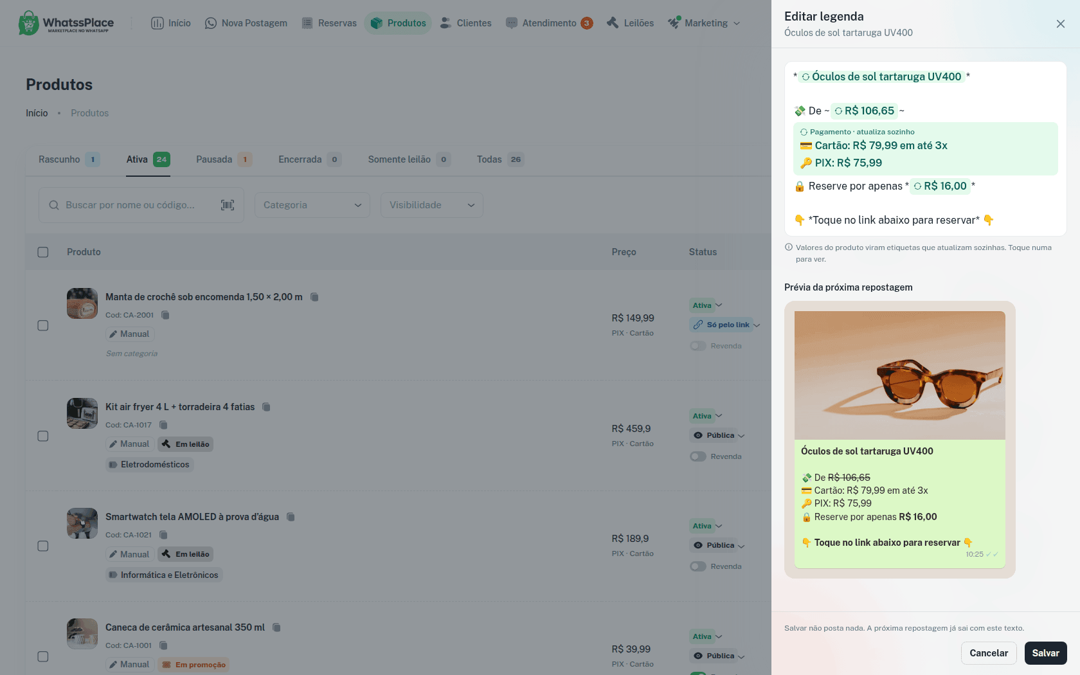Copy code CA-1017
The width and height of the screenshot is (1080, 675).
(x=163, y=425)
